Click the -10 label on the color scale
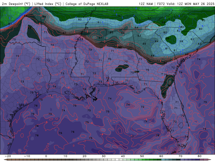Image resolution: width=215 pixels, height=161 pixels. [27, 156]
